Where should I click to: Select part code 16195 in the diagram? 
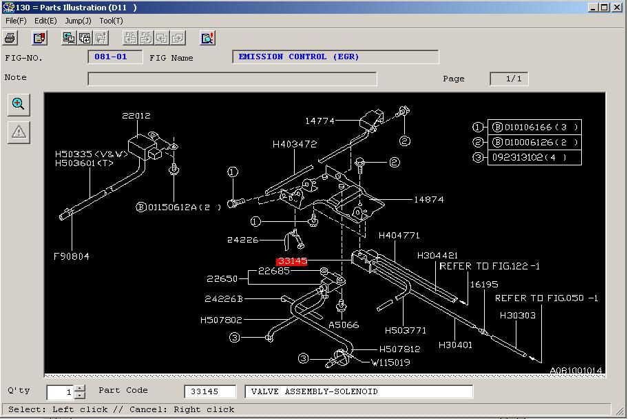[484, 285]
